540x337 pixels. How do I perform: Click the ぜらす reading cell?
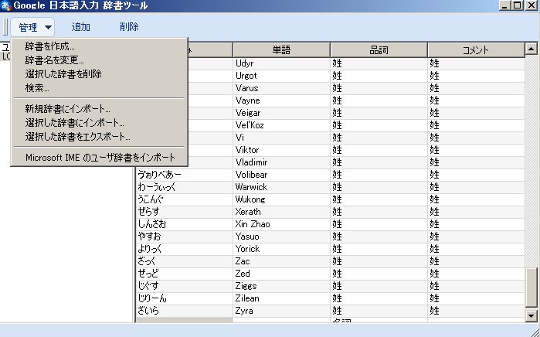coord(184,213)
